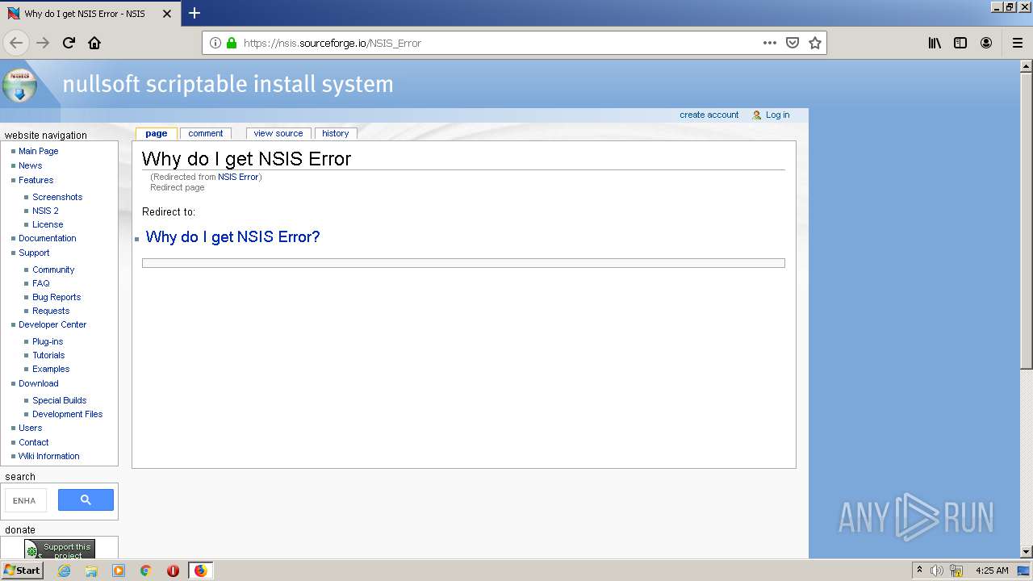
Task: Click into the site search input field
Action: [x=26, y=500]
